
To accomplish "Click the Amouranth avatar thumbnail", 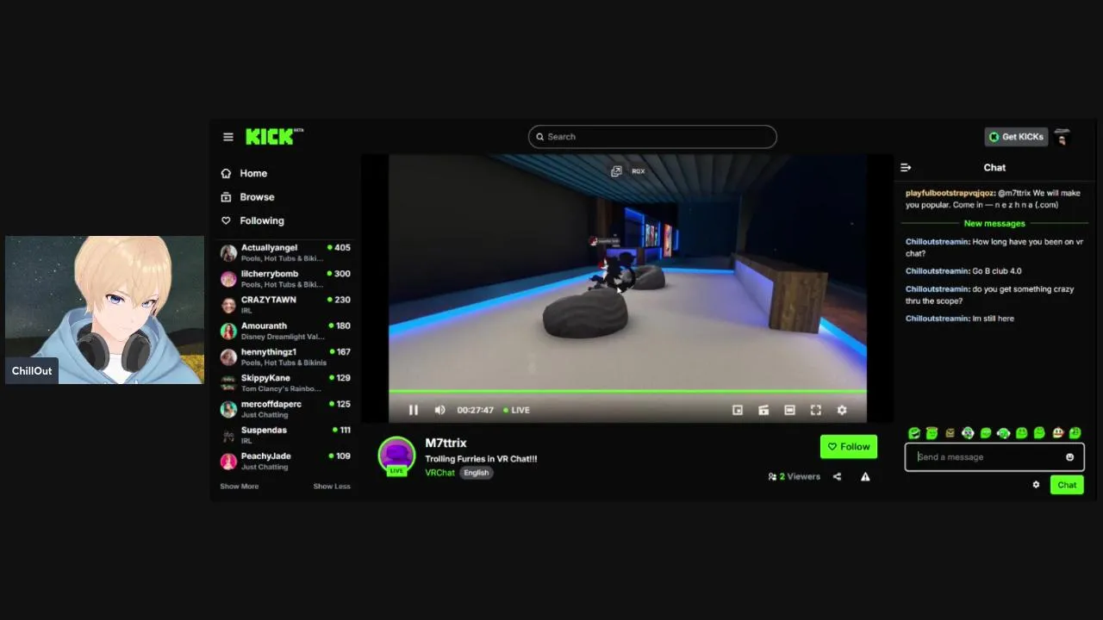I will [228, 332].
